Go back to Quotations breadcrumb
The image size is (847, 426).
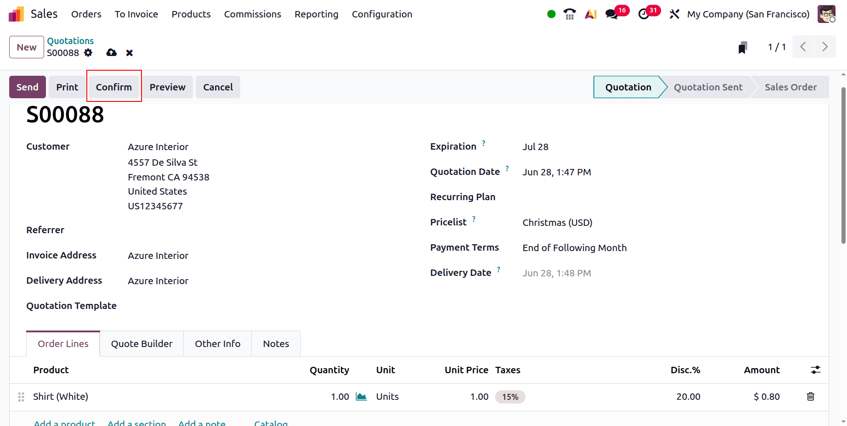70,41
